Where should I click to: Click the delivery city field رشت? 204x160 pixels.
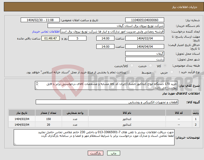tap(144, 59)
